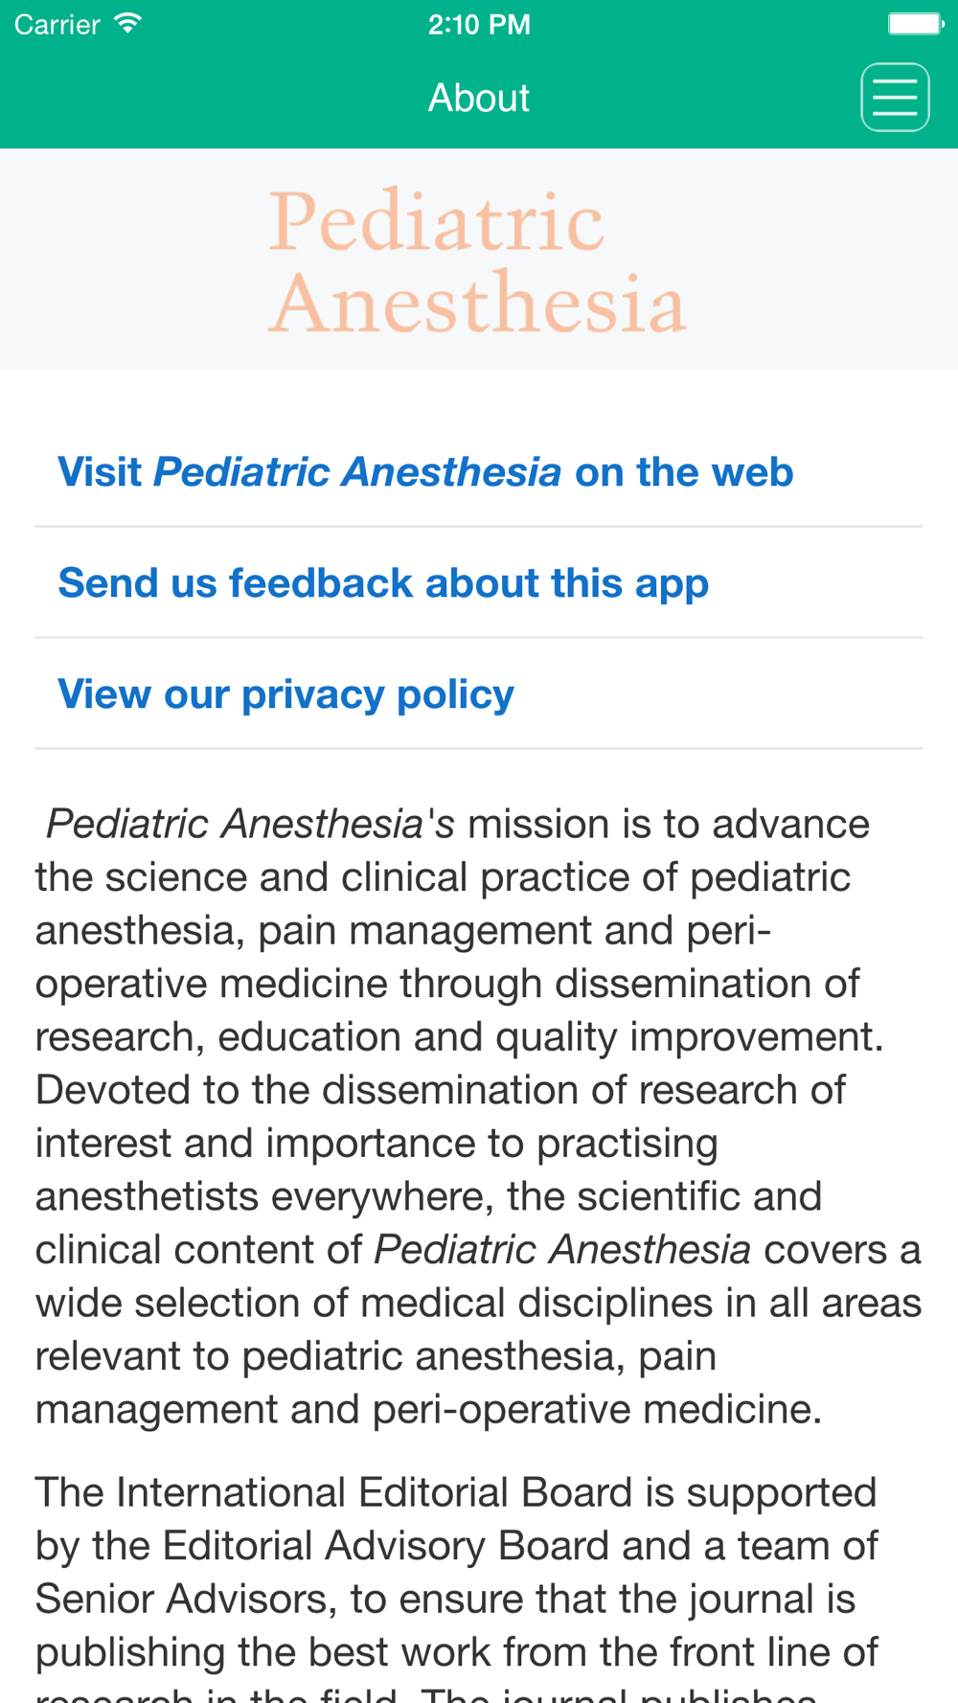Screen dimensions: 958x1703
Task: Open the hamburger menu in the header
Action: [895, 98]
